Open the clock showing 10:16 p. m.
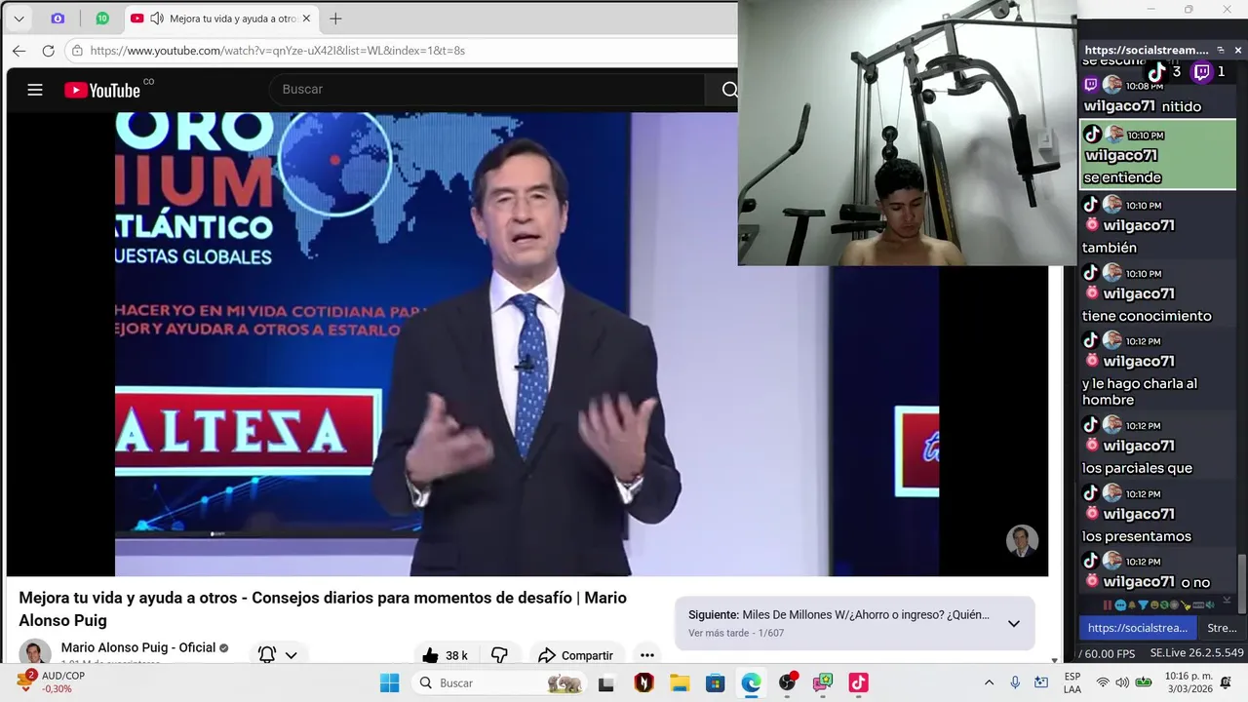Viewport: 1248px width, 702px height. pyautogui.click(x=1189, y=682)
